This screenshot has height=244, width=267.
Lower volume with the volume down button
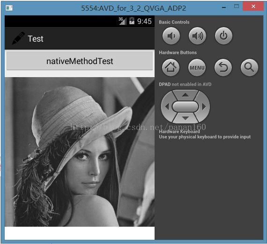tap(171, 36)
